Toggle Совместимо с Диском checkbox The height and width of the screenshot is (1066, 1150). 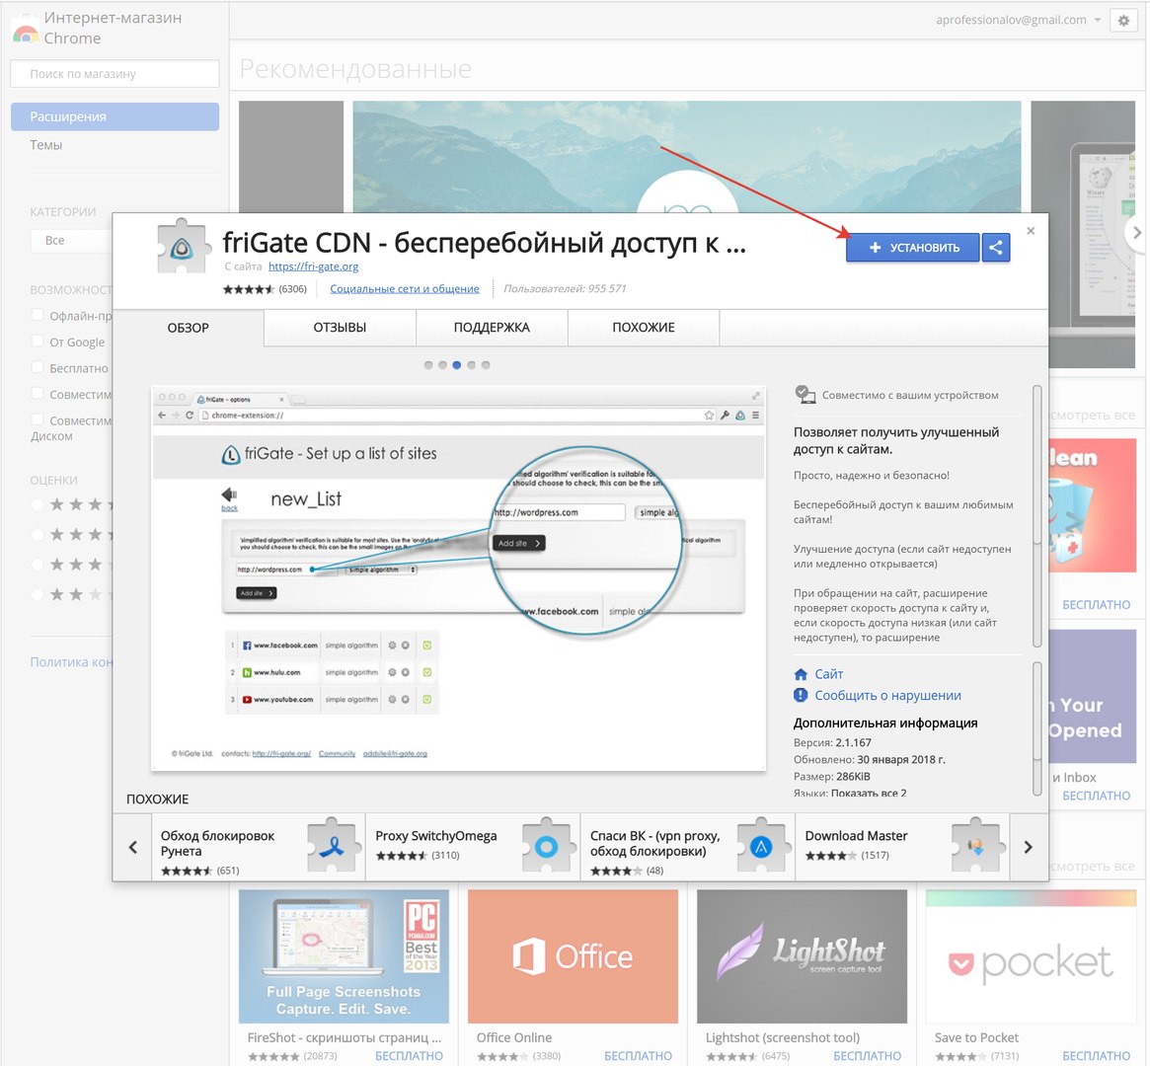37,419
